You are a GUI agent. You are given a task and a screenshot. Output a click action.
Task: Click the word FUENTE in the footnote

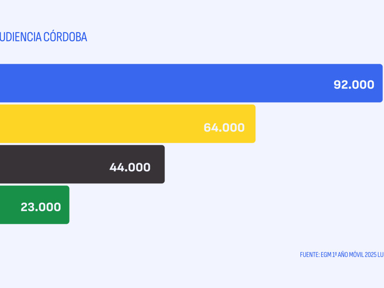tap(309, 255)
